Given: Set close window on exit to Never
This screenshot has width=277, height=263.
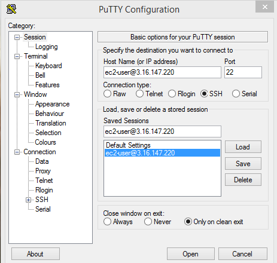Looking at the screenshot, I should (x=148, y=222).
